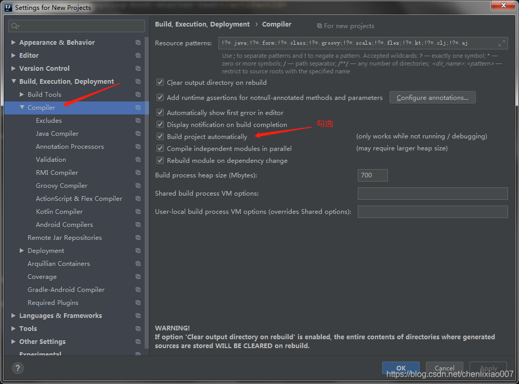This screenshot has width=519, height=384.
Task: Click the project icon beside Required Plugins
Action: (138, 303)
